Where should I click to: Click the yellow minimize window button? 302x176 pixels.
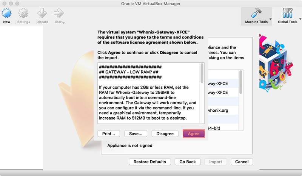11,3
